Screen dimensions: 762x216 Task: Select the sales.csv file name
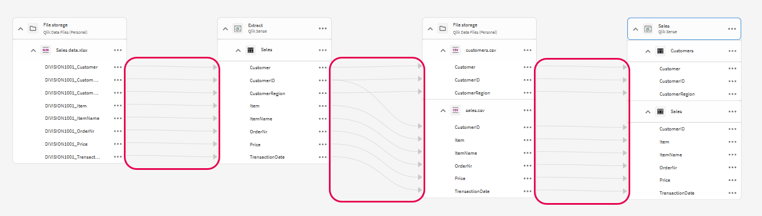pyautogui.click(x=475, y=110)
